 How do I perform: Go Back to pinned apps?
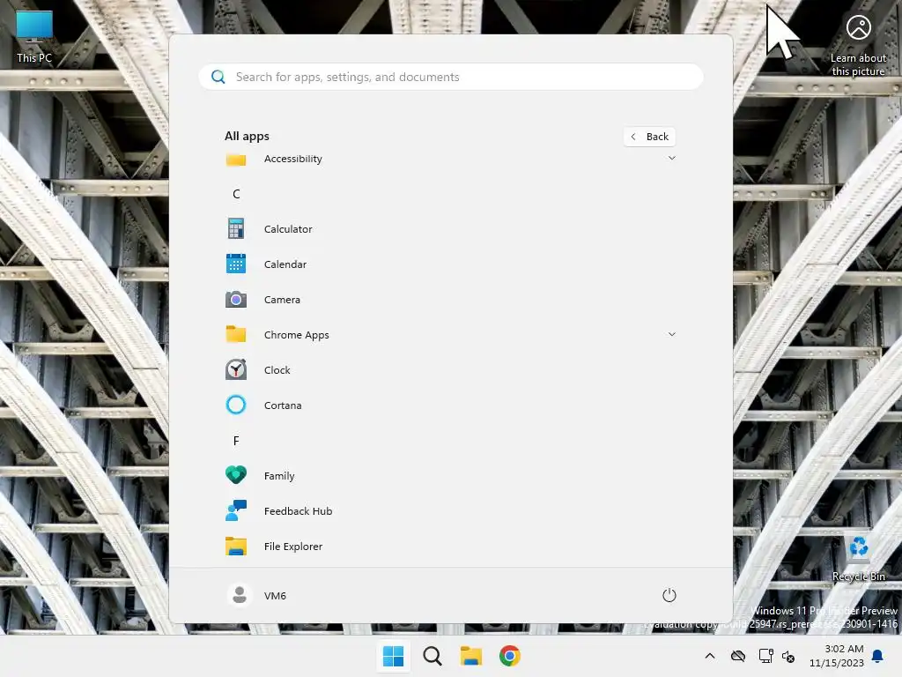point(649,137)
